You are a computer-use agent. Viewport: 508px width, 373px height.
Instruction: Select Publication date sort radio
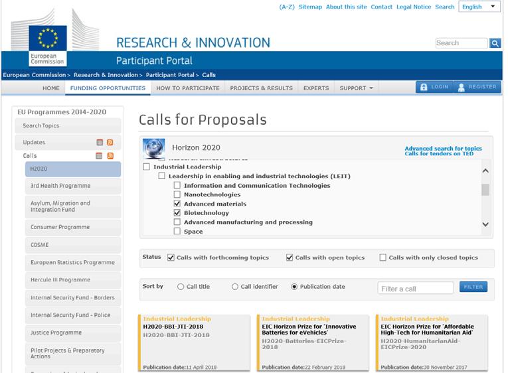[x=294, y=287]
